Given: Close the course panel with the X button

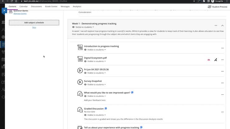Looking at the screenshot, I should coord(4,11).
